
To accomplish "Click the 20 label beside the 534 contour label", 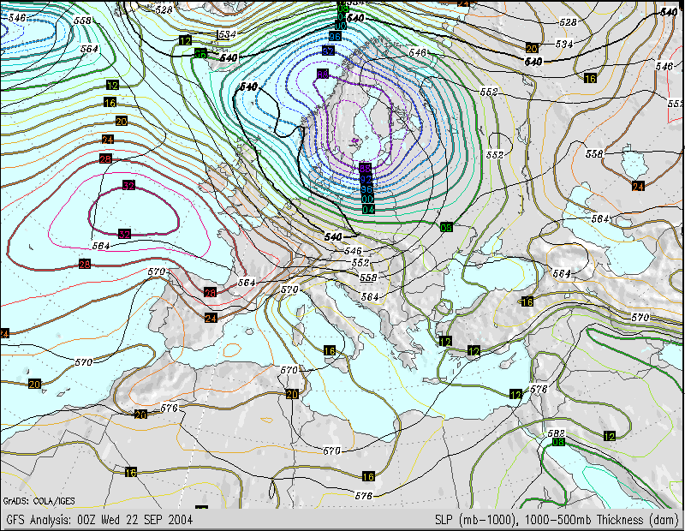I will [x=532, y=48].
